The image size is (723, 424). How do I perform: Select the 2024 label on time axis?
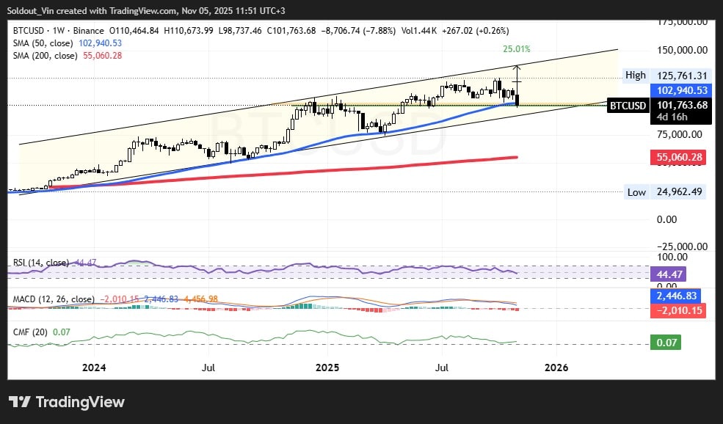pyautogui.click(x=94, y=367)
